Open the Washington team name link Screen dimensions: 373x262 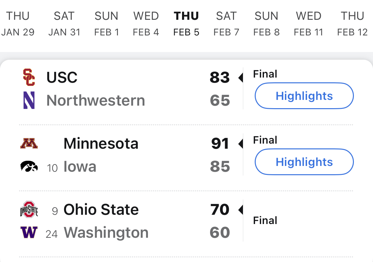(106, 233)
